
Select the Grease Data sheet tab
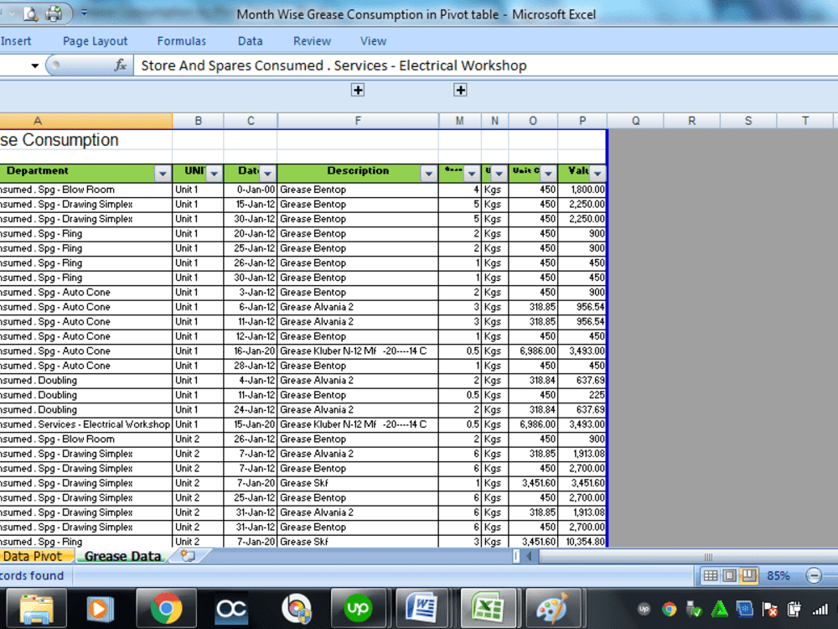click(123, 556)
